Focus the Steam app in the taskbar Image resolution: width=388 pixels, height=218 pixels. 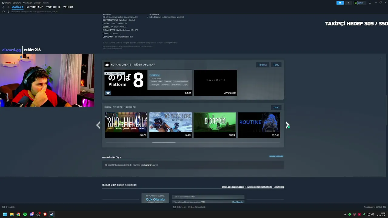point(52,214)
